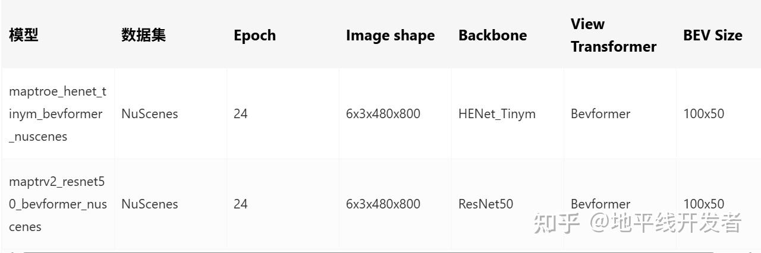Image resolution: width=761 pixels, height=253 pixels.
Task: Click the 模型 column header
Action: point(24,35)
